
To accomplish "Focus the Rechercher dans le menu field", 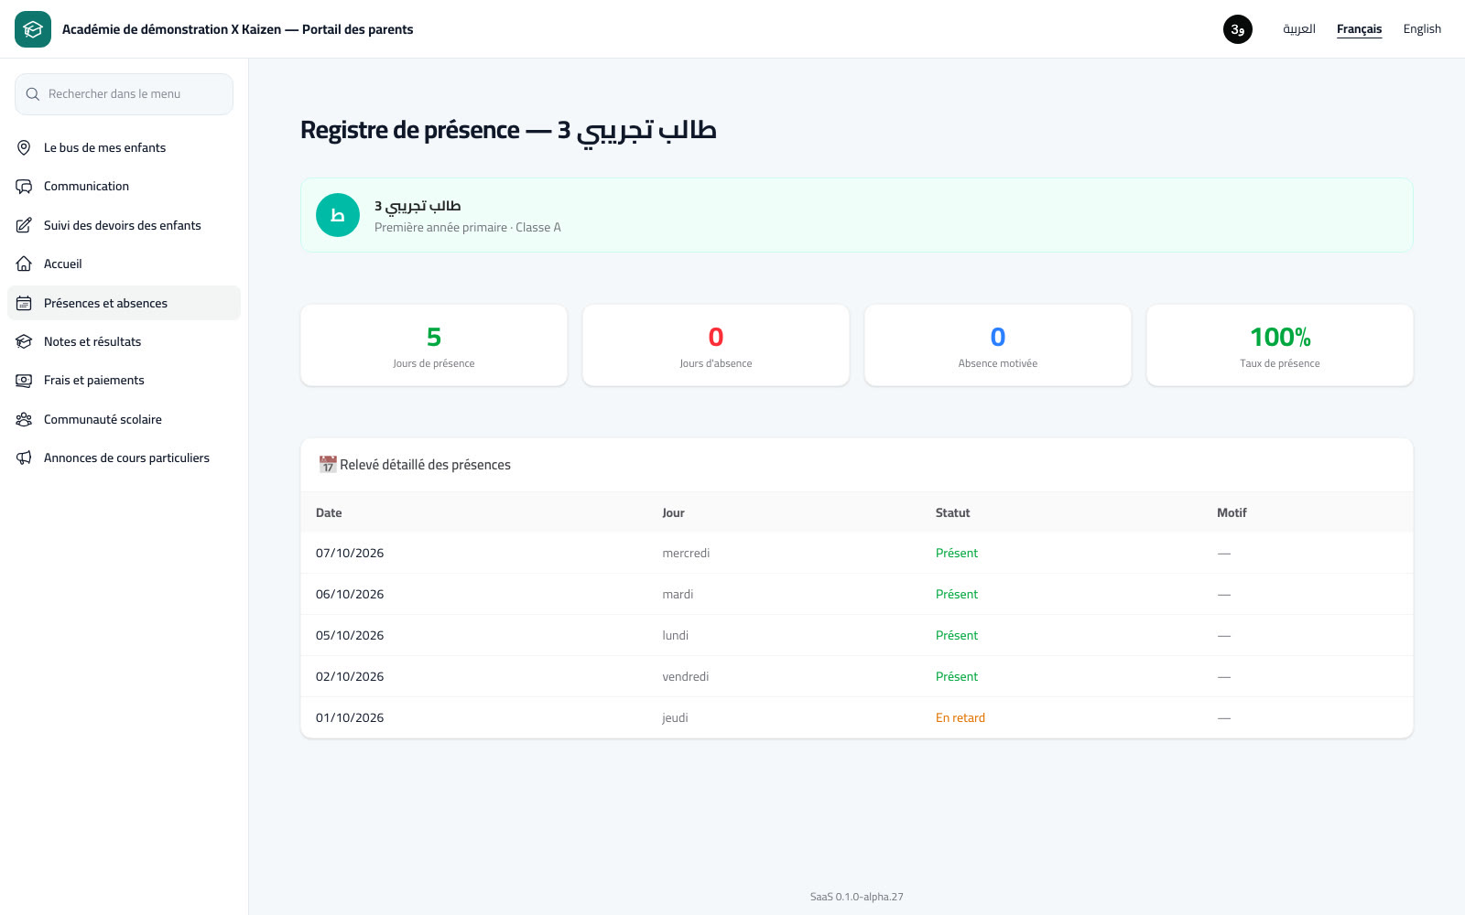I will [124, 94].
